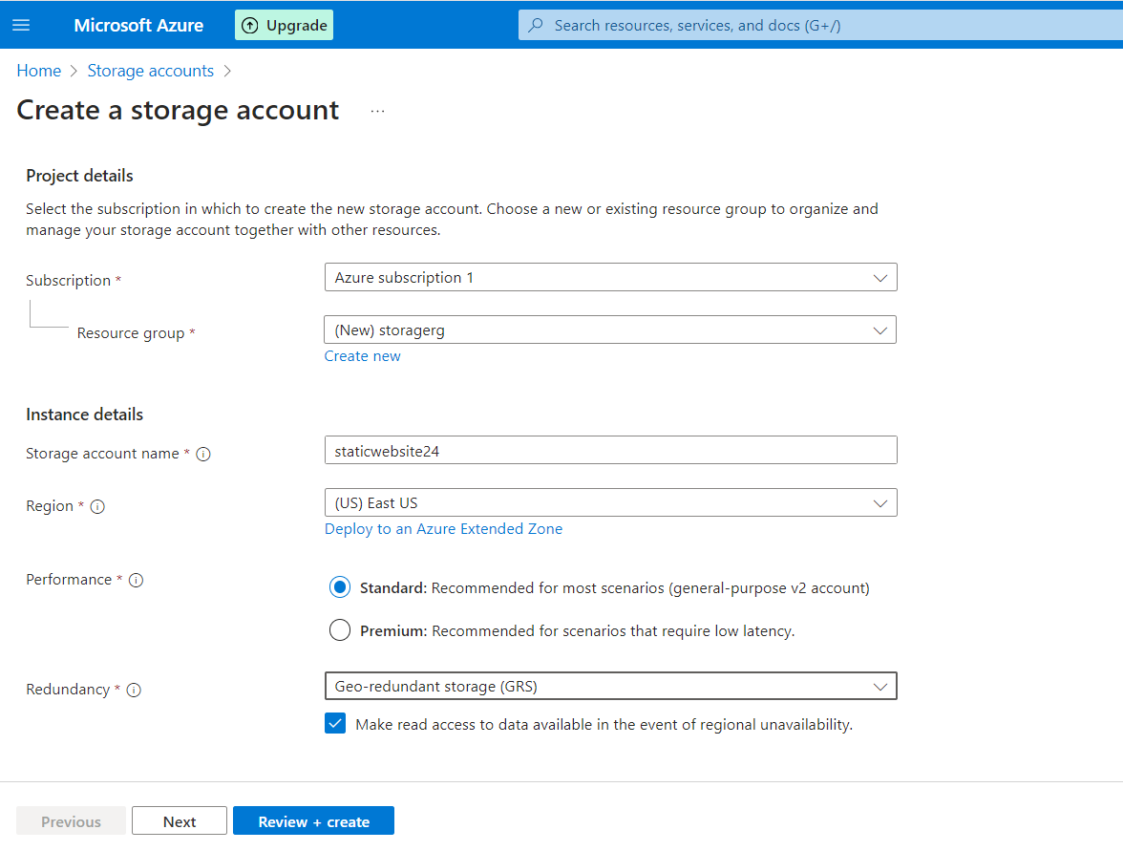Click Storage account name info icon

[203, 454]
